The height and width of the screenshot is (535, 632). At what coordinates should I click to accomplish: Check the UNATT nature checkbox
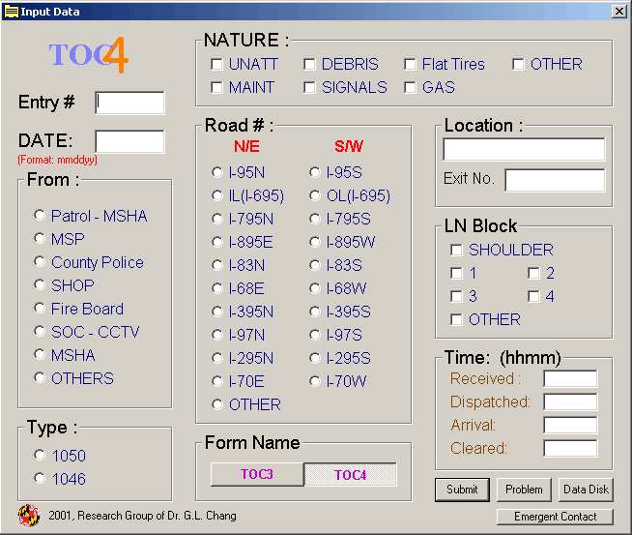tap(216, 65)
